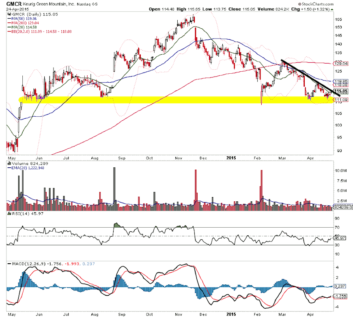Click the Low 113.75 value
The height and width of the screenshot is (318, 353).
click(214, 9)
